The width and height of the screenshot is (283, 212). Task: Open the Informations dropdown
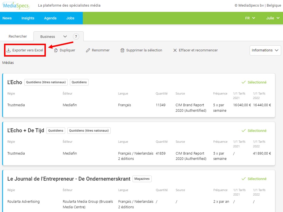[265, 50]
